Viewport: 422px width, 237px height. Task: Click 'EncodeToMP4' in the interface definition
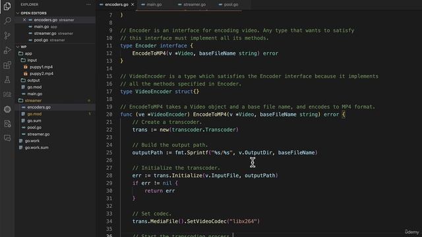coord(149,53)
